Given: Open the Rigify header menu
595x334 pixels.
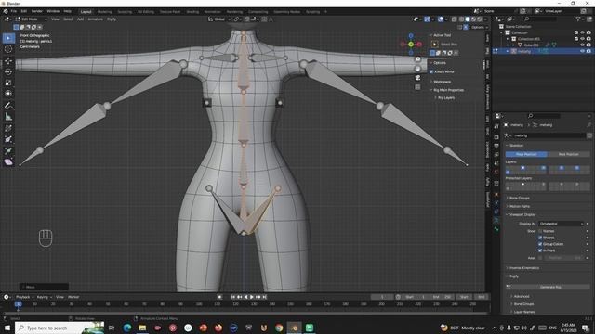Looking at the screenshot, I should (x=112, y=19).
